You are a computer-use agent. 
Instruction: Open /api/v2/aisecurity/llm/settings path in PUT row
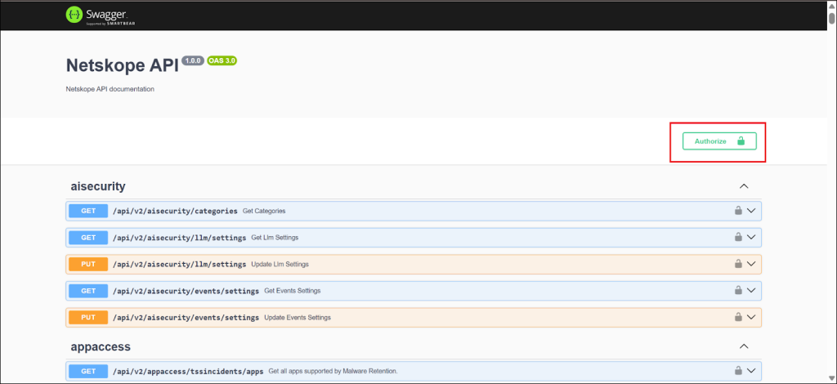click(179, 265)
